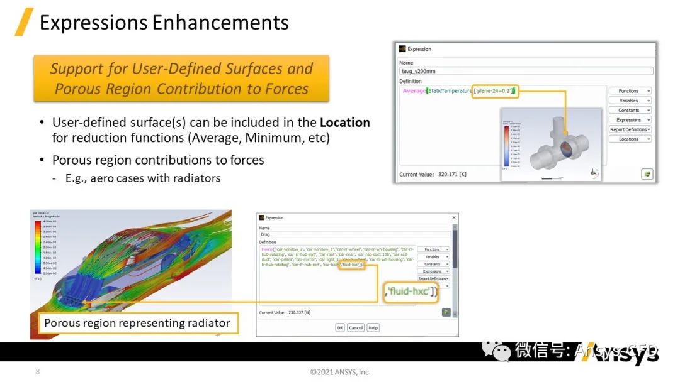The height and width of the screenshot is (382, 680).
Task: Click the Ansys logo in the footer bar
Action: point(621,352)
